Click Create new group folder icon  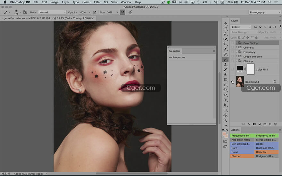point(265,124)
